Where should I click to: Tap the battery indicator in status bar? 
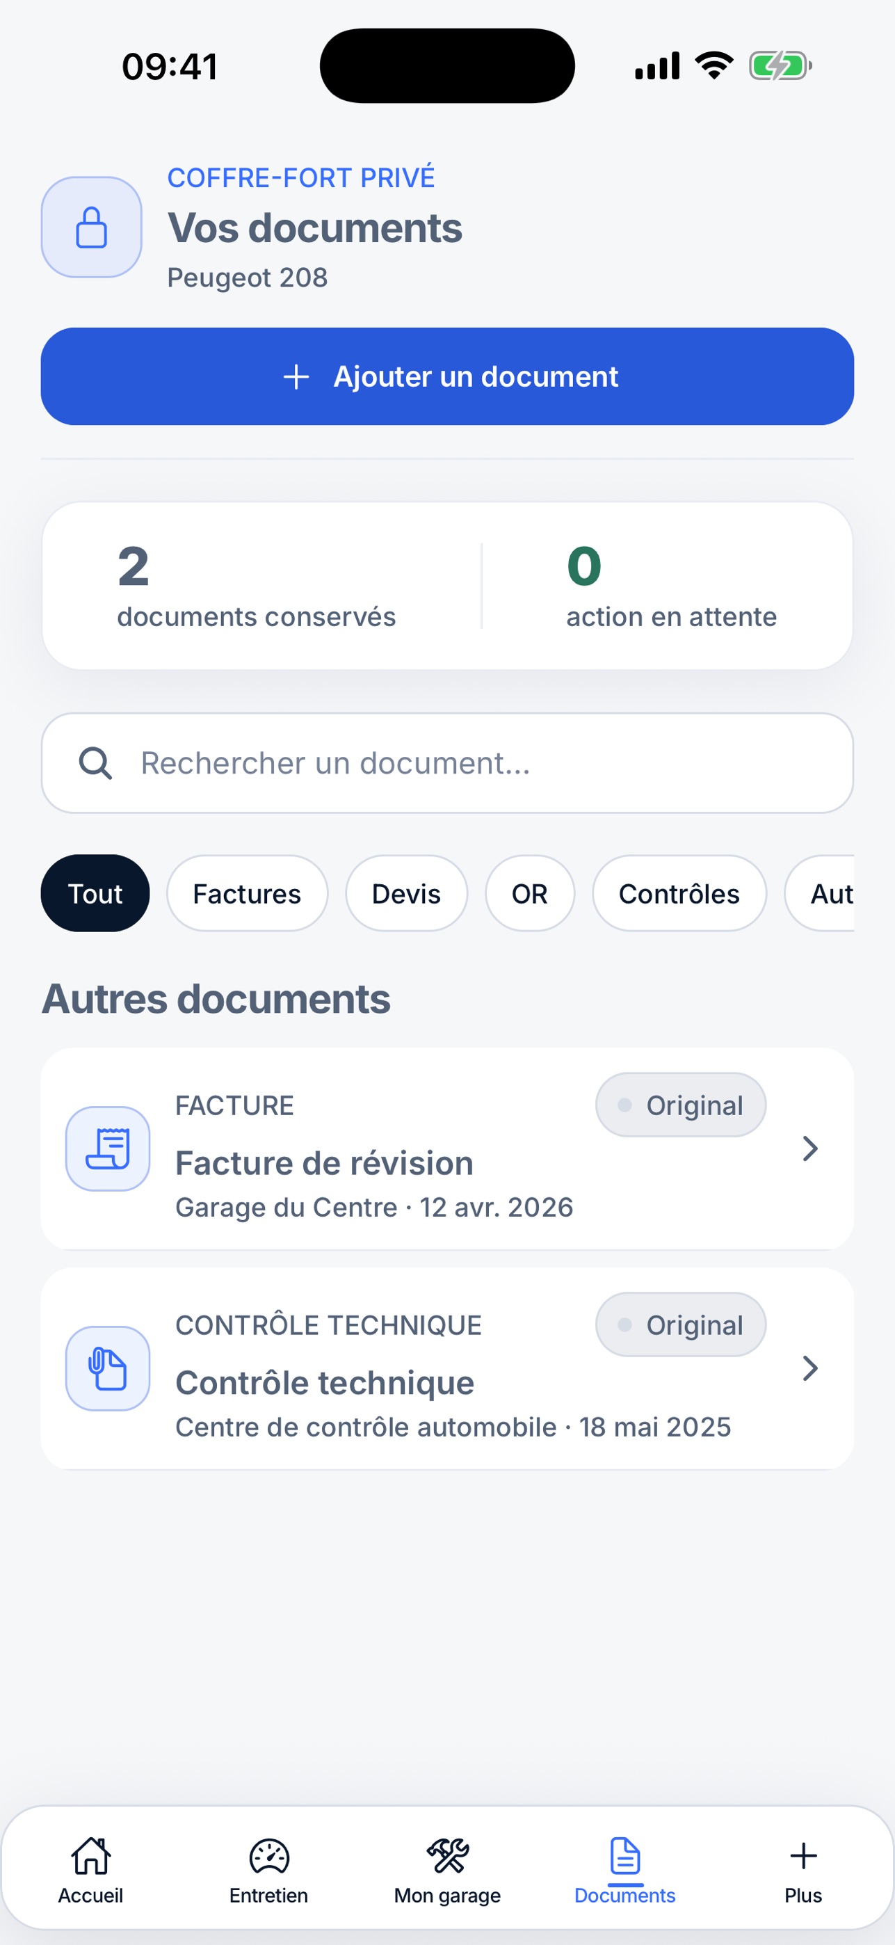[x=780, y=65]
